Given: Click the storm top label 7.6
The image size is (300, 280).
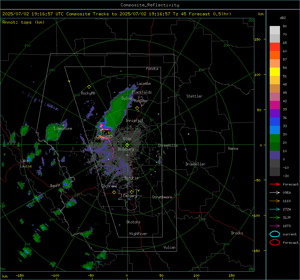Looking at the screenshot, I should 106,132.
